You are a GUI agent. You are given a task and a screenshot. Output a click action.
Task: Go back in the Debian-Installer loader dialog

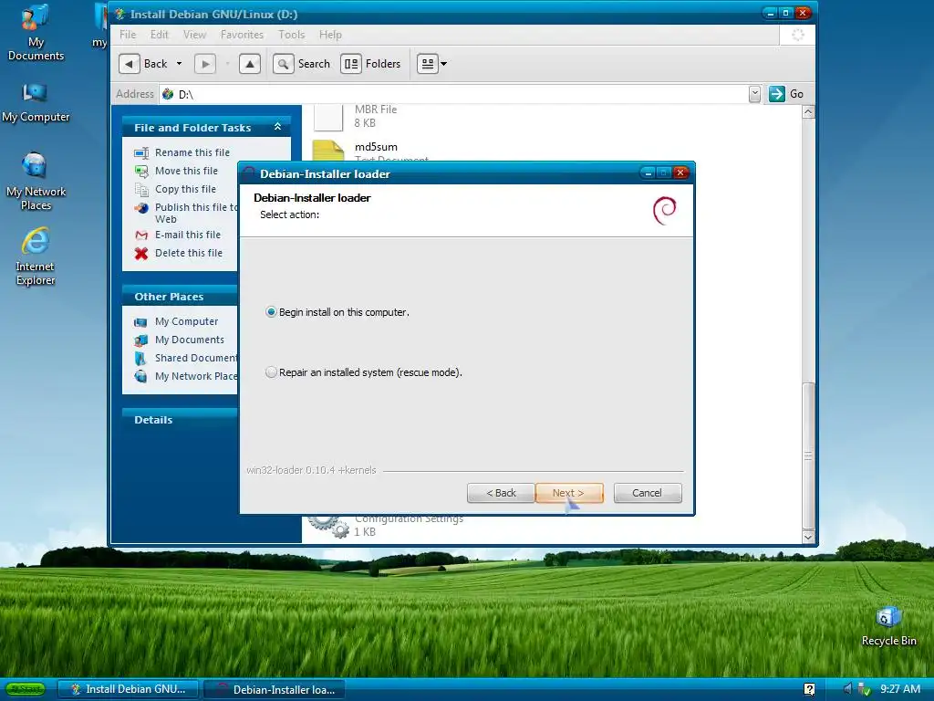point(501,493)
